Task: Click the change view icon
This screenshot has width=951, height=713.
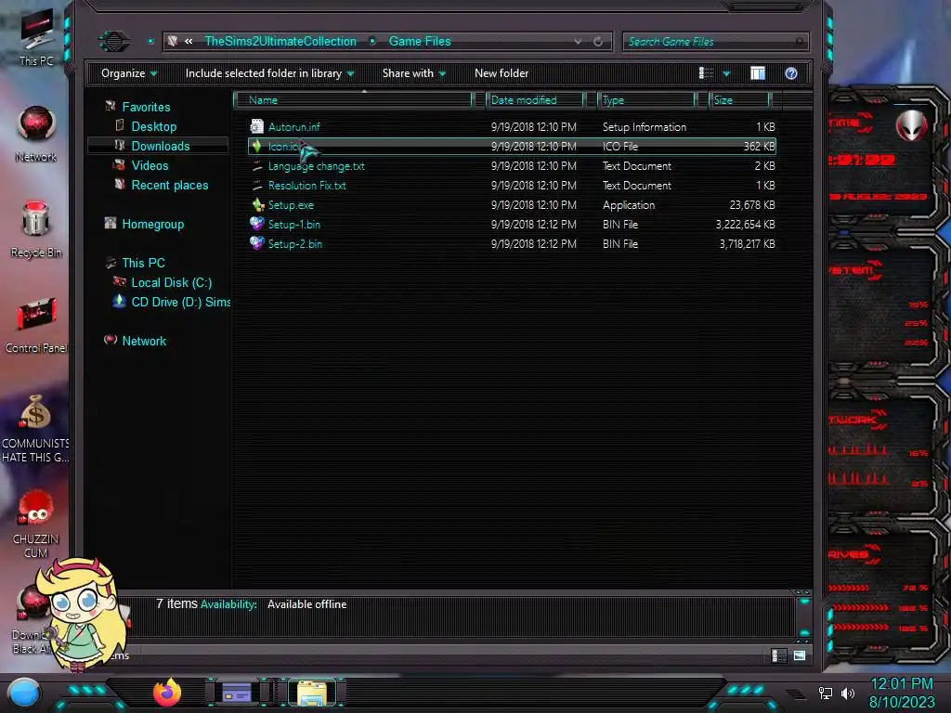Action: click(706, 73)
